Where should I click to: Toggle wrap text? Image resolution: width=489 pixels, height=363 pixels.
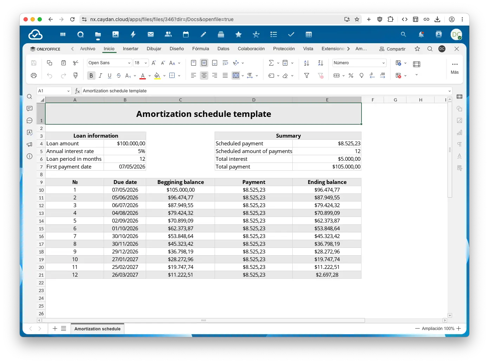tap(225, 63)
